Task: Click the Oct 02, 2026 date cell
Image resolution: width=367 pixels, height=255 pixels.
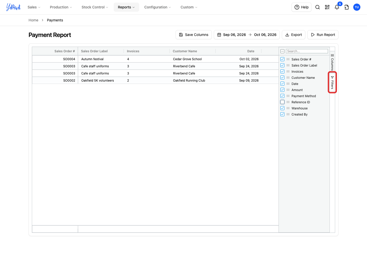Action: [x=239, y=59]
